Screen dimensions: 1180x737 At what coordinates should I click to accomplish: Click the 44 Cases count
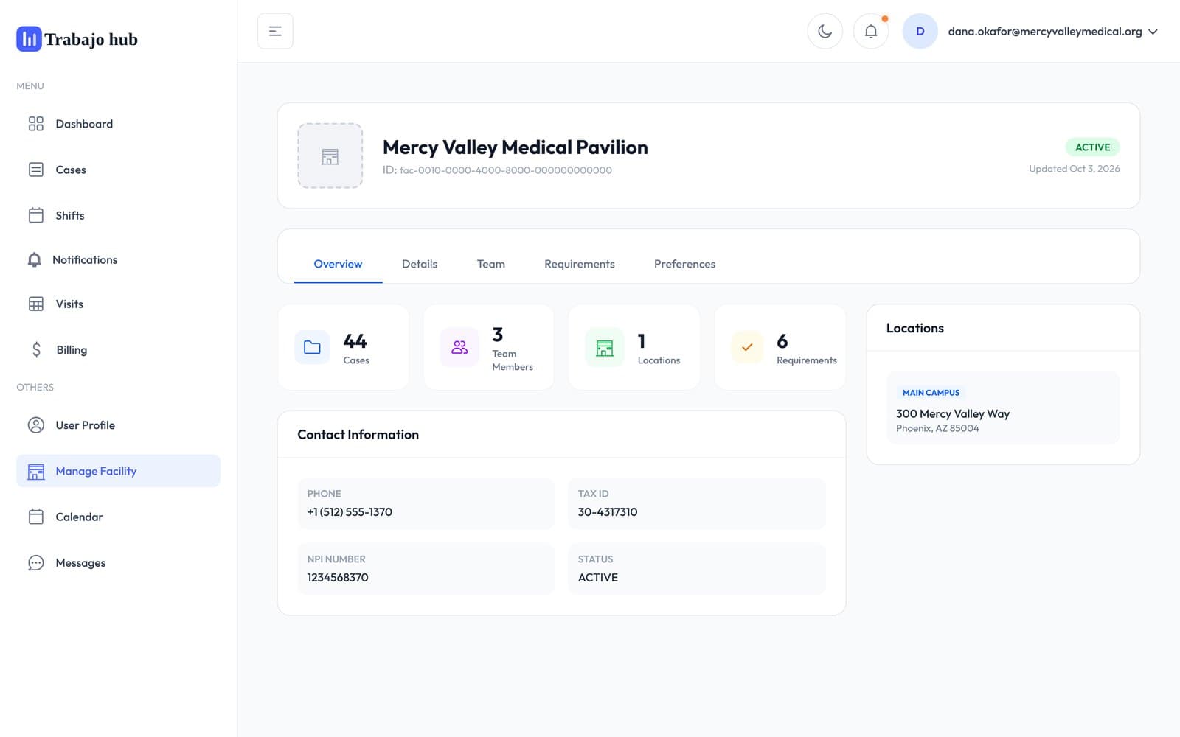tap(355, 341)
